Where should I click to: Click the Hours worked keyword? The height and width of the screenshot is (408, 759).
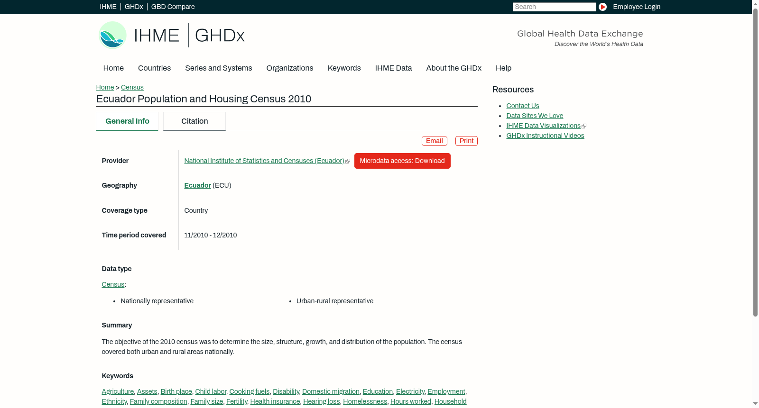(411, 401)
